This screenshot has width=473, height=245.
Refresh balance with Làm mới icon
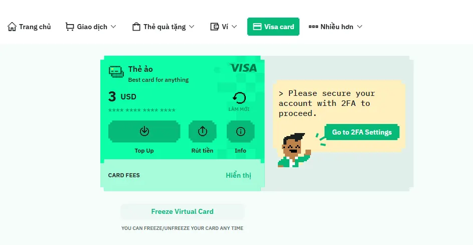click(239, 98)
